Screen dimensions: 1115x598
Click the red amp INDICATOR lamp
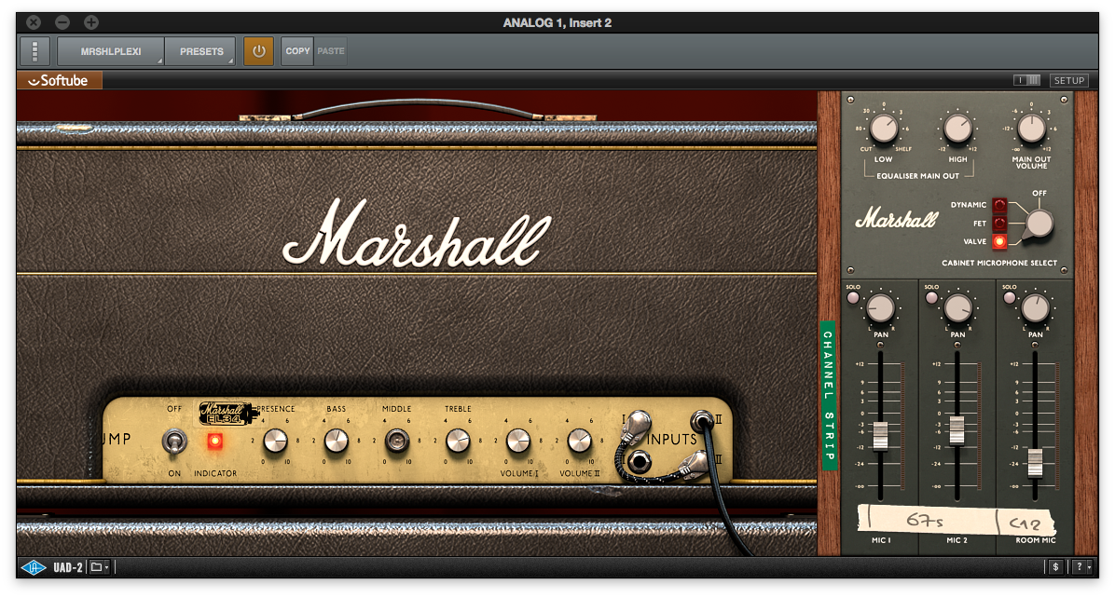coord(214,441)
